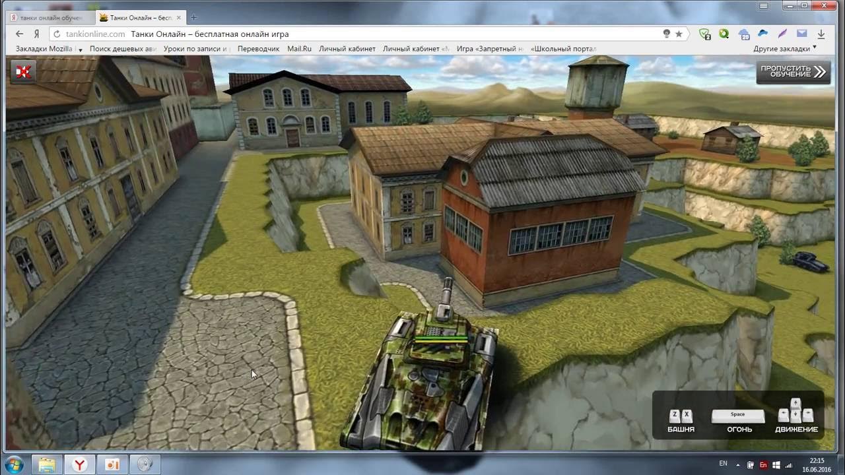Open Adguard shield extension icon

tap(705, 34)
